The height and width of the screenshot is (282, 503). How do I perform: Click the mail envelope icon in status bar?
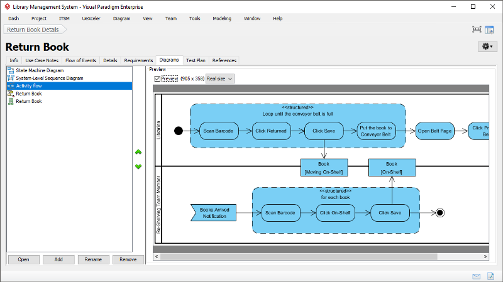pos(477,276)
